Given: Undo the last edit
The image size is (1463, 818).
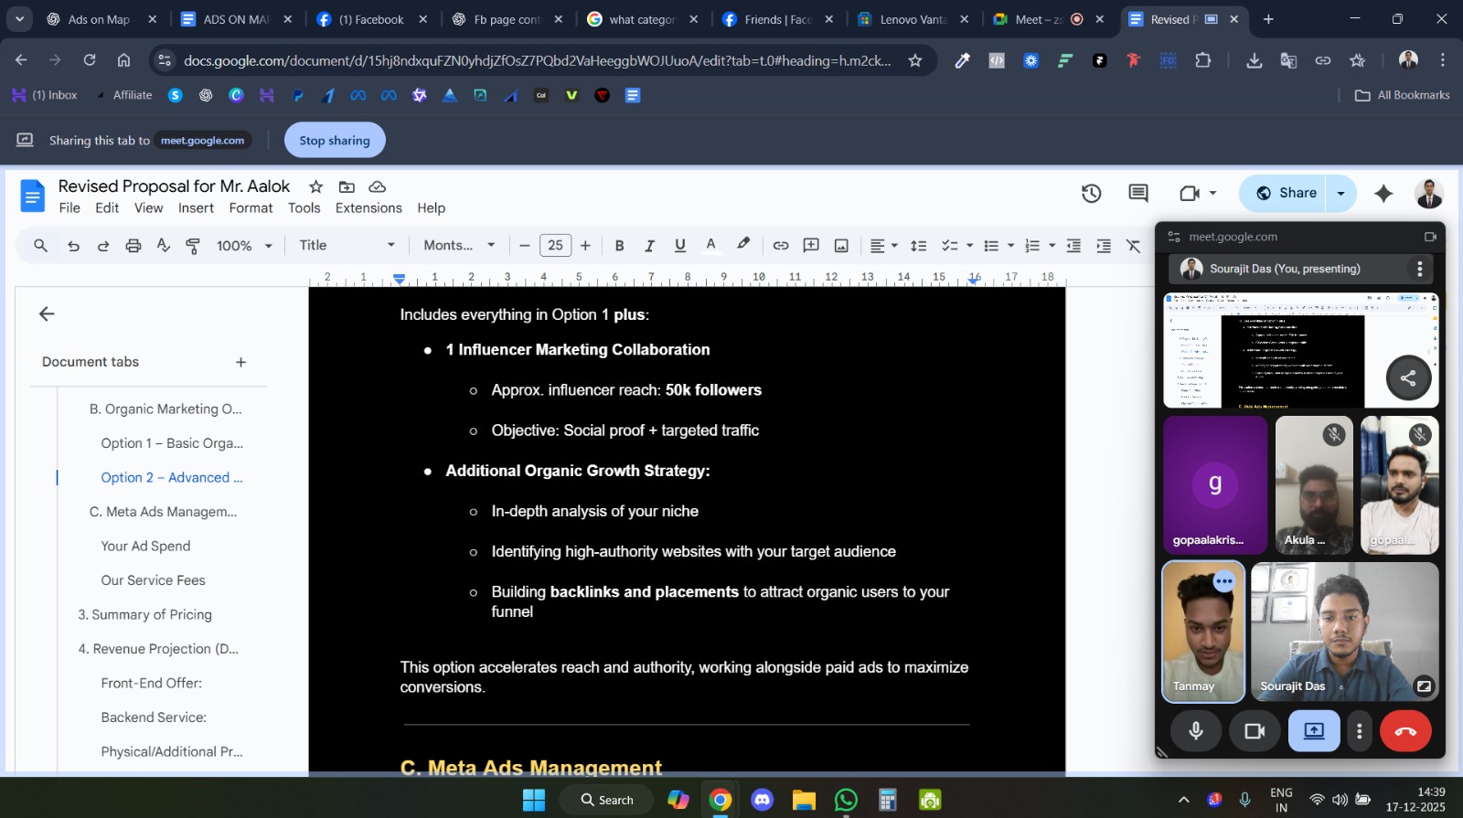Looking at the screenshot, I should pyautogui.click(x=73, y=245).
